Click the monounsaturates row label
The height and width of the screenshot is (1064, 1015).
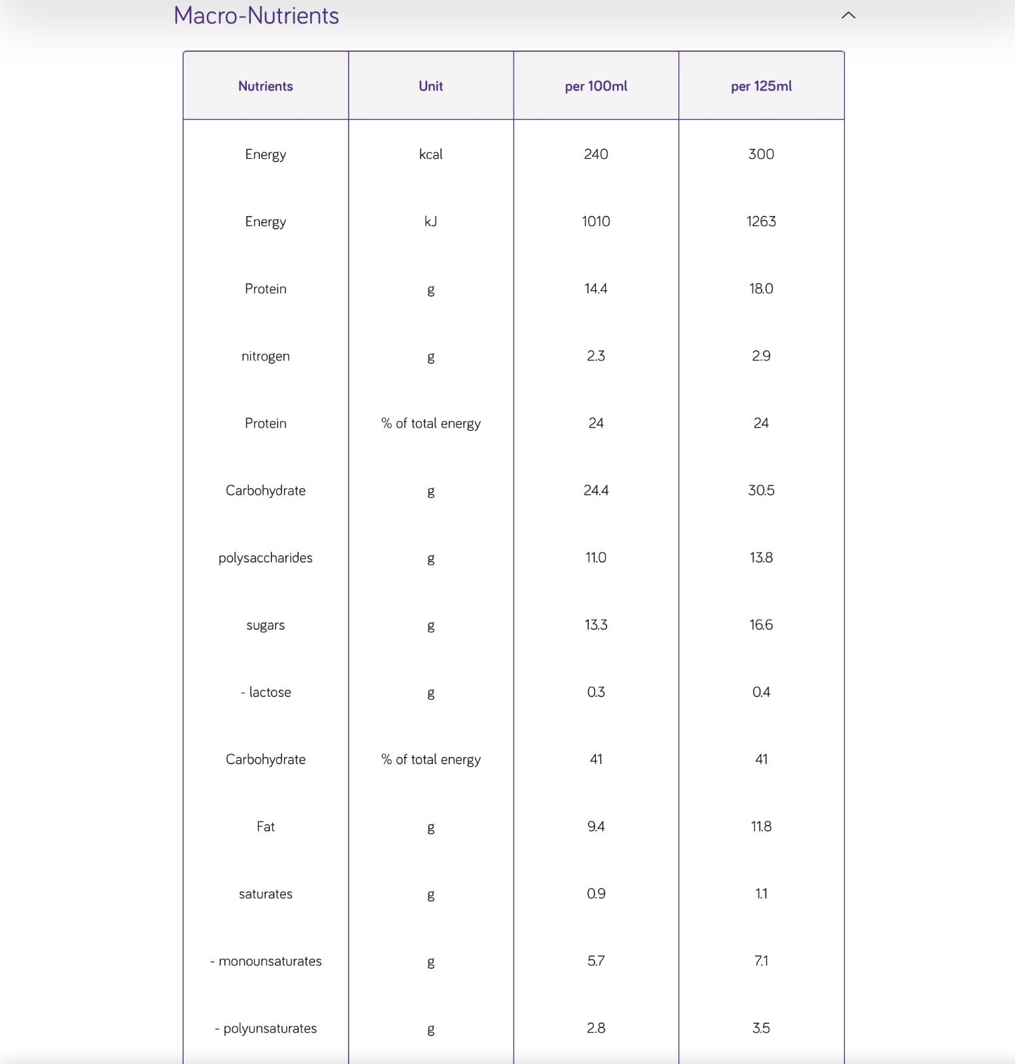coord(266,962)
